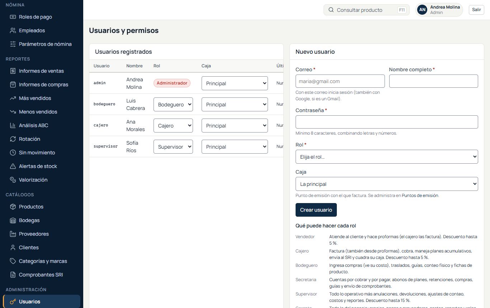
Task: Click Categorías y marcas tag icon
Action: [13, 261]
